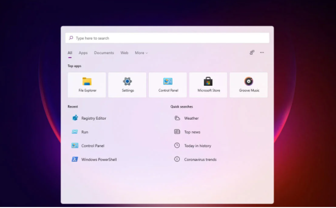
Task: Search Weather in quick searches
Action: tap(191, 118)
